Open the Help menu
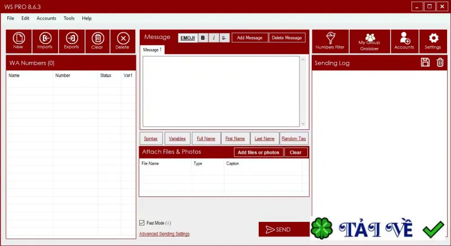 point(87,18)
